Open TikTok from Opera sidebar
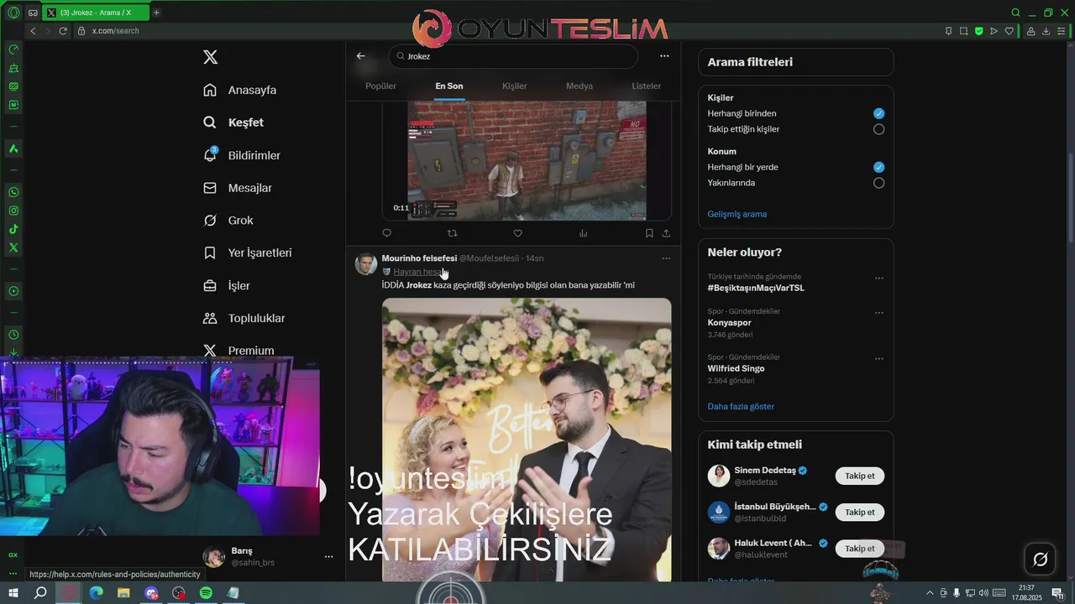 (13, 229)
